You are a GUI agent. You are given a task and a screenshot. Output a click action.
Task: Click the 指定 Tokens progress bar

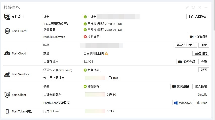click(95, 111)
